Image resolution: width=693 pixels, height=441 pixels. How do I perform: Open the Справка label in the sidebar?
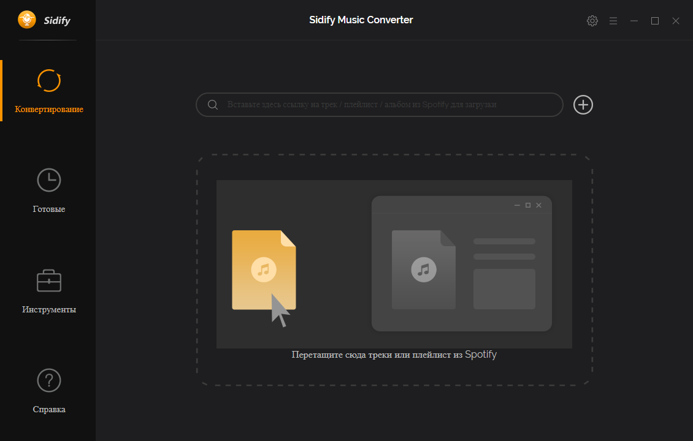point(49,410)
